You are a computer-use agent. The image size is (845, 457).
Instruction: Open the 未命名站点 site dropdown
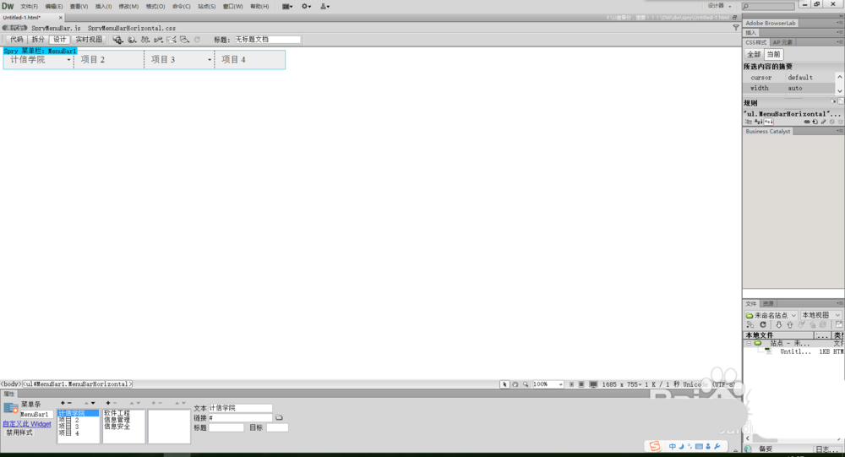pyautogui.click(x=771, y=315)
